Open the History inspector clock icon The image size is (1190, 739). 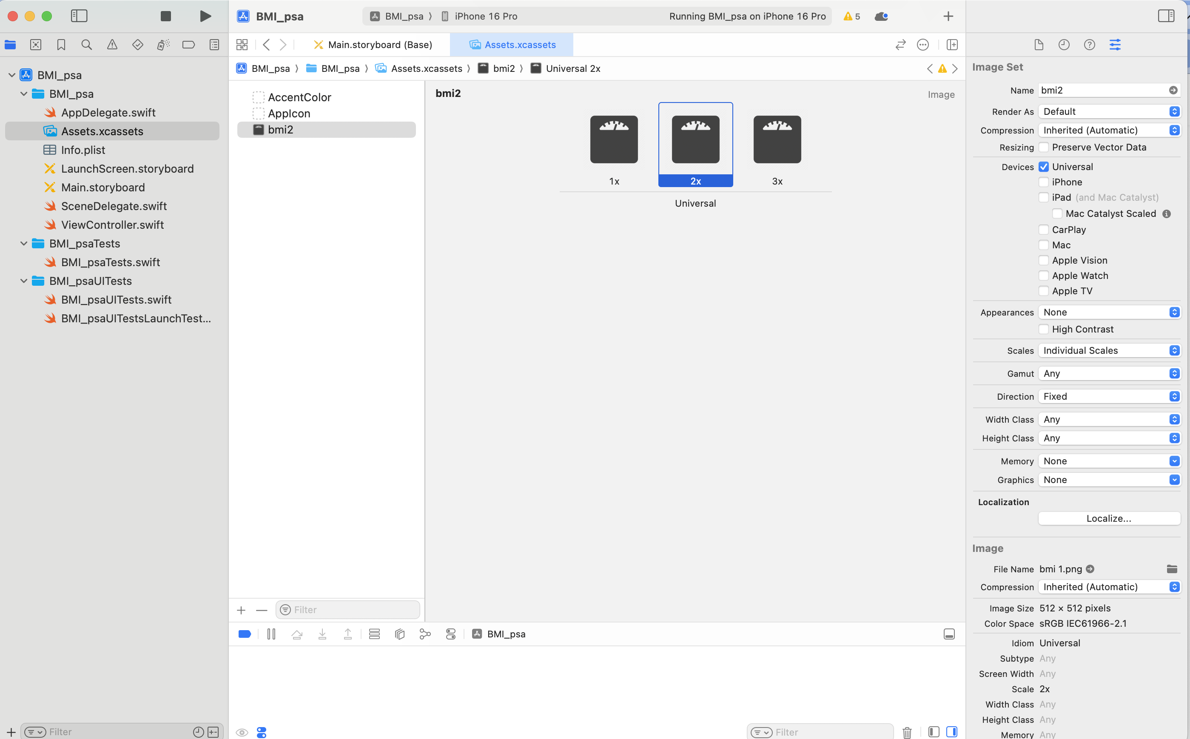point(1064,45)
